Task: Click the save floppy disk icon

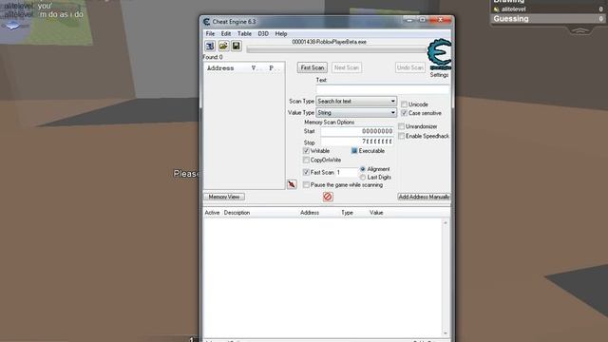Action: click(x=237, y=47)
